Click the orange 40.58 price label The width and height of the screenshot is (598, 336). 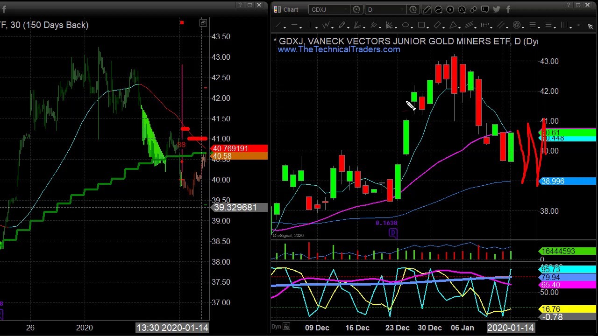tap(240, 156)
